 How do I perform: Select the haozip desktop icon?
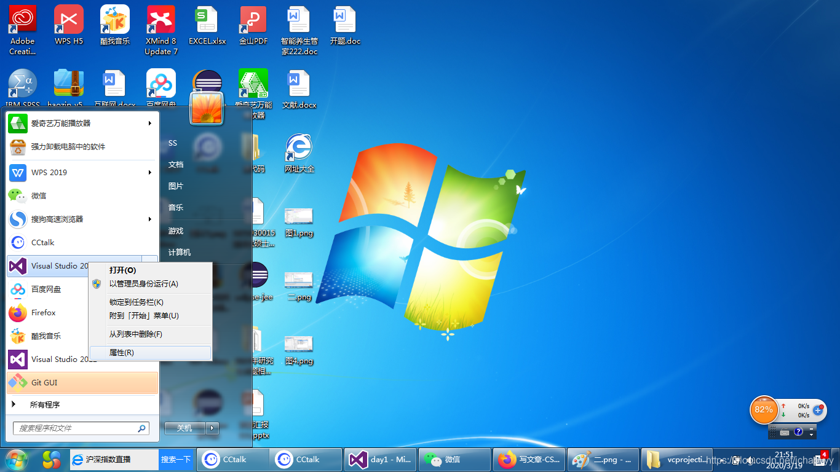pos(69,88)
